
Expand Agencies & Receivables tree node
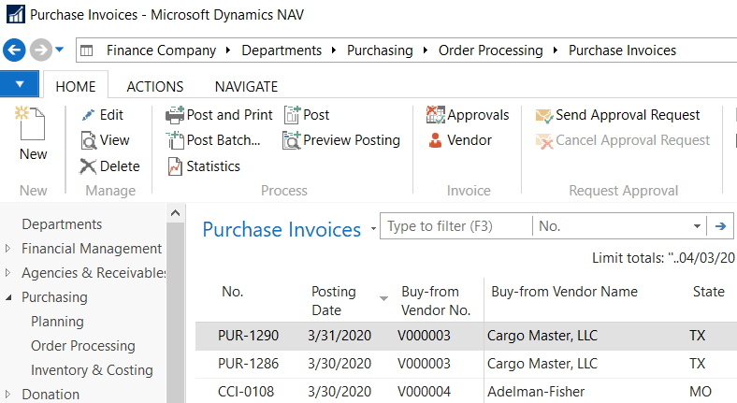coord(7,273)
